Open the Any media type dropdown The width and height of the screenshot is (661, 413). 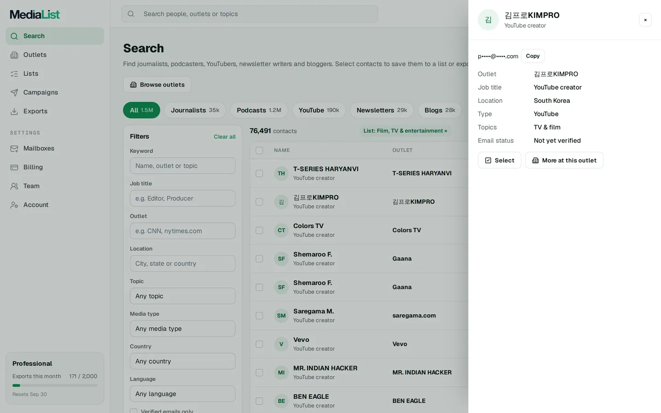(183, 329)
